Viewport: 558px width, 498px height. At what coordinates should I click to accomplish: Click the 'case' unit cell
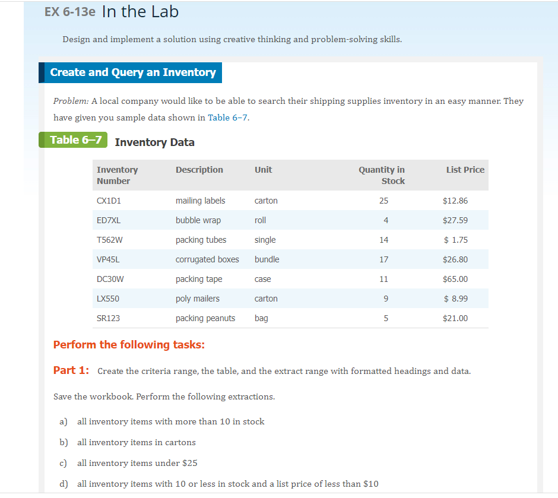click(262, 279)
